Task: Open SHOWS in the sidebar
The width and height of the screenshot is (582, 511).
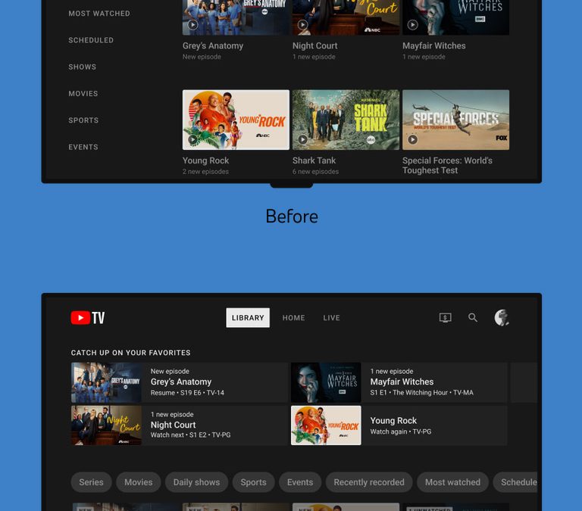Action: (82, 67)
